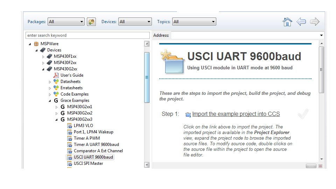The image size is (336, 189).
Task: Expand the Datasheets node
Action: point(50,82)
